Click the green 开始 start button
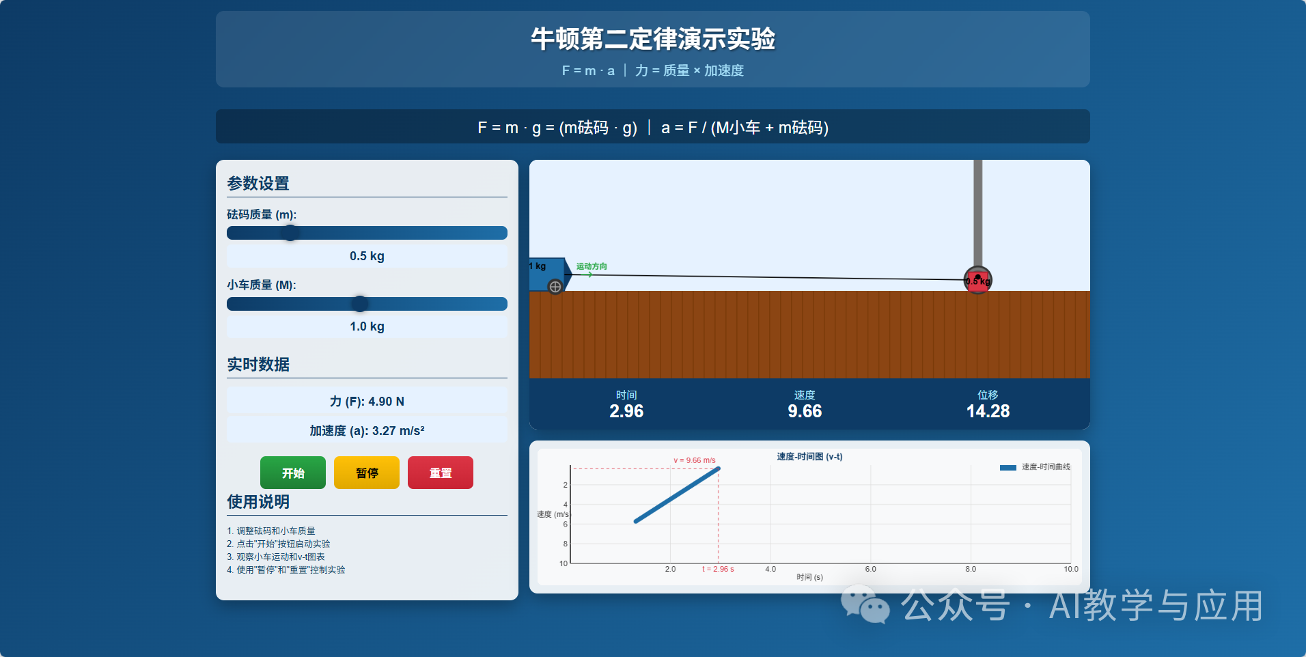Image resolution: width=1306 pixels, height=657 pixels. (292, 473)
